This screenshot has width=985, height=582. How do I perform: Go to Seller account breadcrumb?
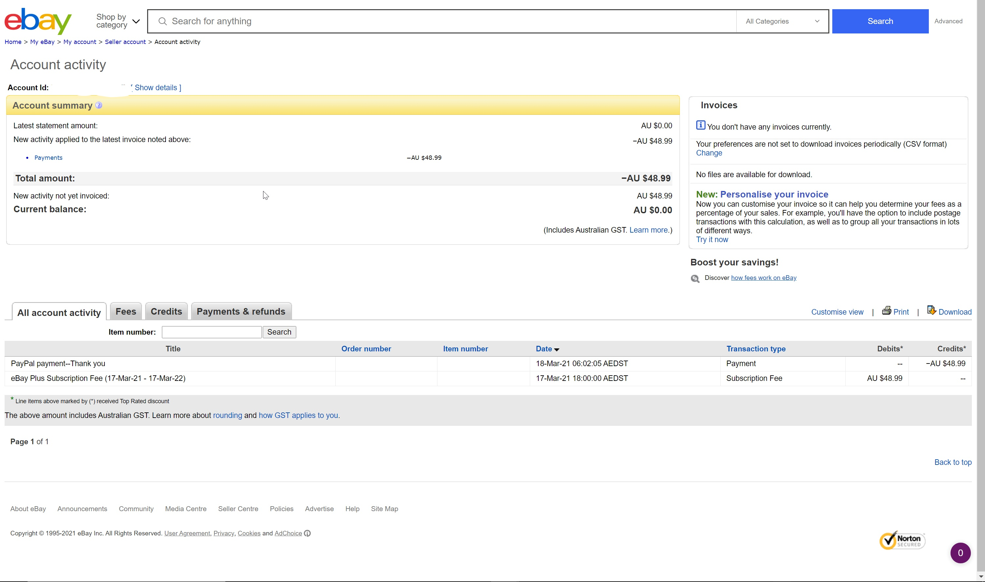(125, 42)
